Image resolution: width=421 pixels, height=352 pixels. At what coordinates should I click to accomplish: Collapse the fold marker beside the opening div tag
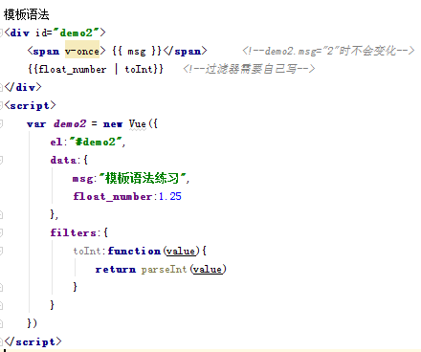pos(1,33)
